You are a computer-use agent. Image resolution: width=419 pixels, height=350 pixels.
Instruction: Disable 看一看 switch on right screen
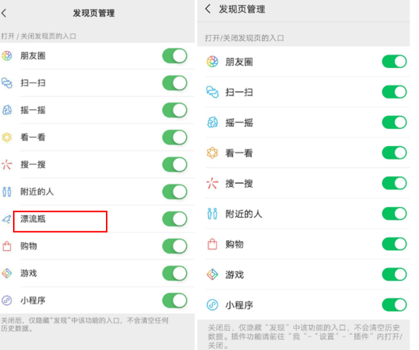[x=394, y=153]
